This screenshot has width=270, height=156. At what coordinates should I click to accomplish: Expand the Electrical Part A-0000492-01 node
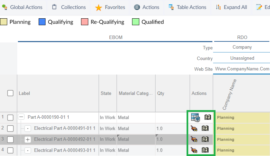pyautogui.click(x=28, y=139)
